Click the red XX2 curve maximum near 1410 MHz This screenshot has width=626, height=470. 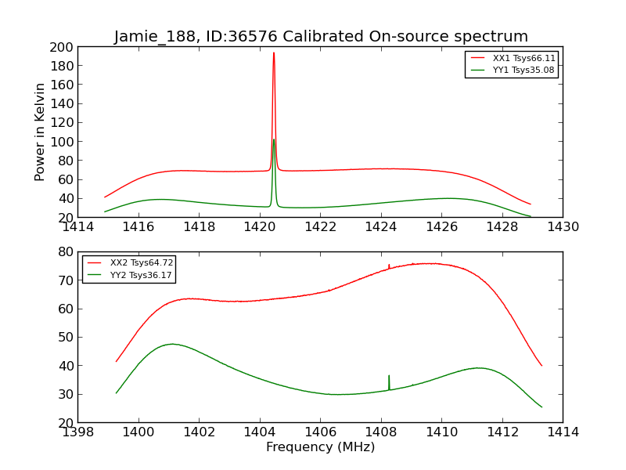tap(434, 263)
